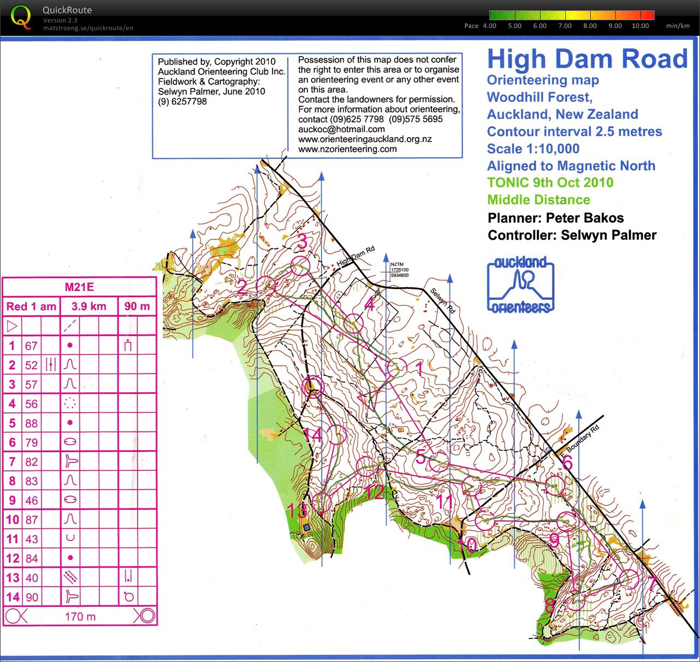Click knoll symbol in control row 8

(x=70, y=481)
